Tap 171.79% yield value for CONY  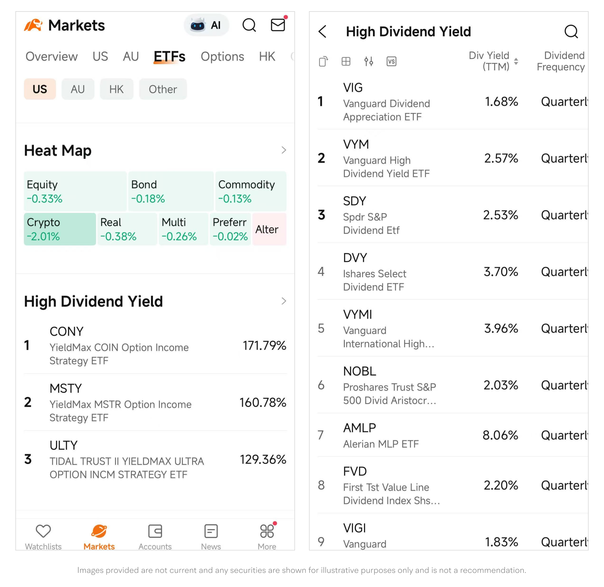tap(265, 346)
